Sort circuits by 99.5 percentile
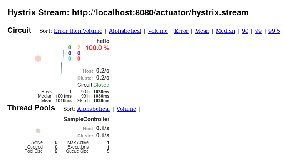 click(x=274, y=31)
